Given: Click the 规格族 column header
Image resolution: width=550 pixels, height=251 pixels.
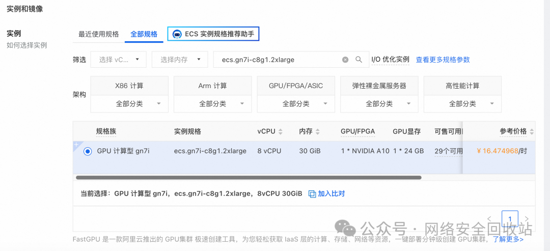Looking at the screenshot, I should pyautogui.click(x=106, y=132).
